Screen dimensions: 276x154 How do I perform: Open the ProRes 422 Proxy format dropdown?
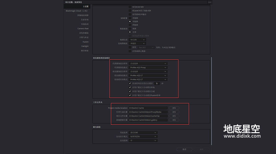(x=148, y=67)
